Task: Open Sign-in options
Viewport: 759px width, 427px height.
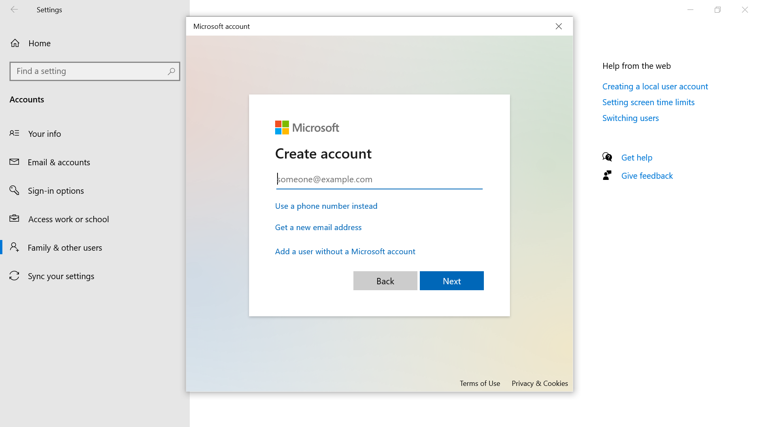Action: [x=95, y=191]
